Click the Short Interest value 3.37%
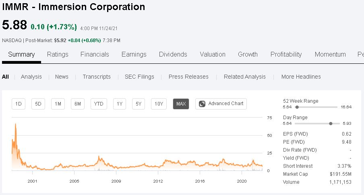364x195 pixels. click(344, 166)
